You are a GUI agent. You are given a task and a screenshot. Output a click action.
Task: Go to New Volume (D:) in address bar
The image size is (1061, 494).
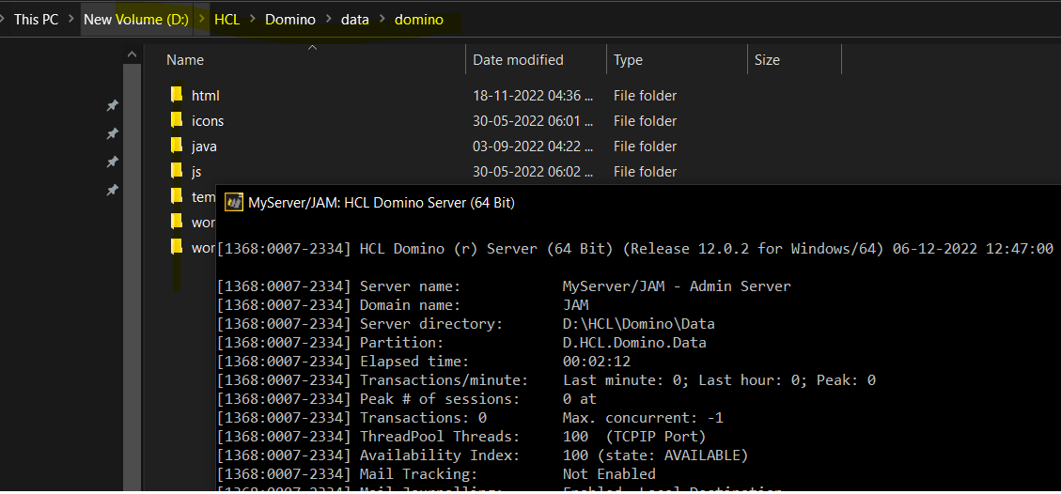(135, 19)
